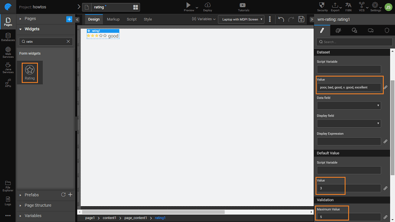395x222 pixels.
Task: Click the undo arrow in toolbar
Action: [281, 19]
